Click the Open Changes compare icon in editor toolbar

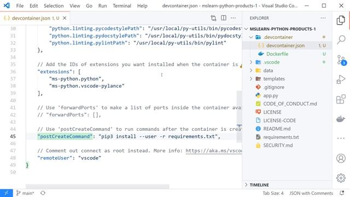(213, 18)
